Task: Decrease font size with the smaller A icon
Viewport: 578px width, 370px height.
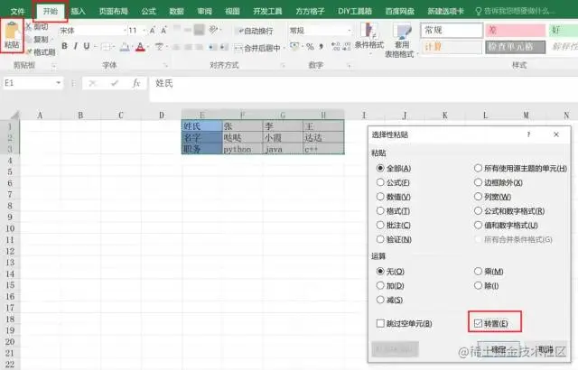Action: coord(163,30)
